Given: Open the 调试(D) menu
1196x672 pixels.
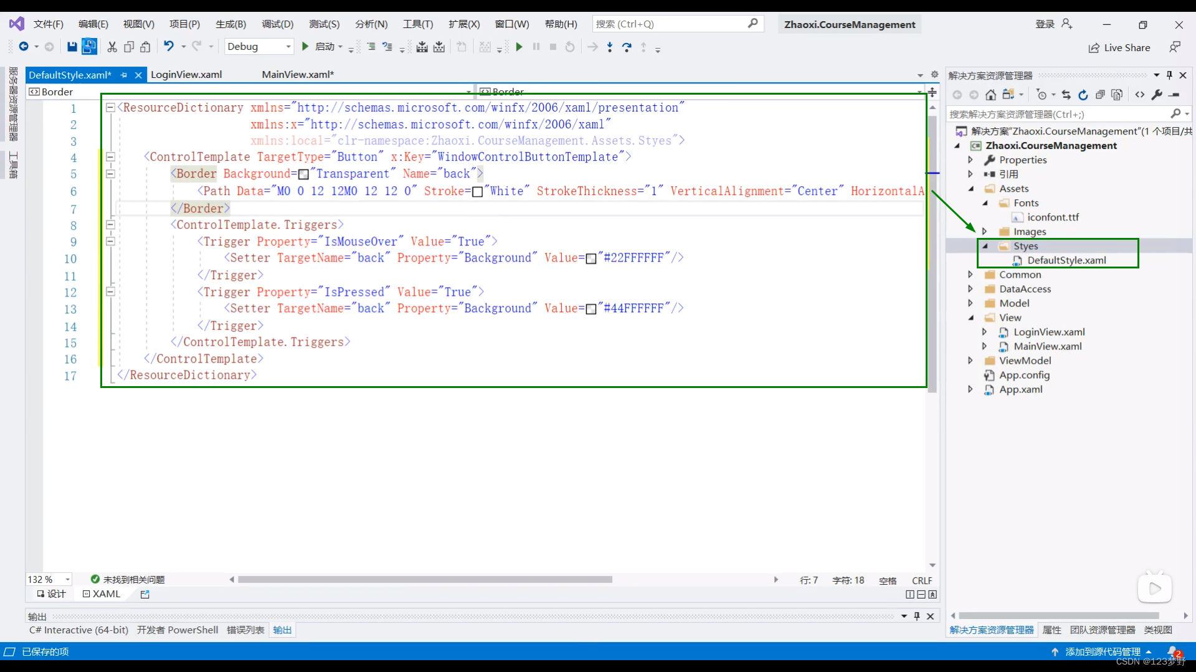Looking at the screenshot, I should (x=277, y=24).
